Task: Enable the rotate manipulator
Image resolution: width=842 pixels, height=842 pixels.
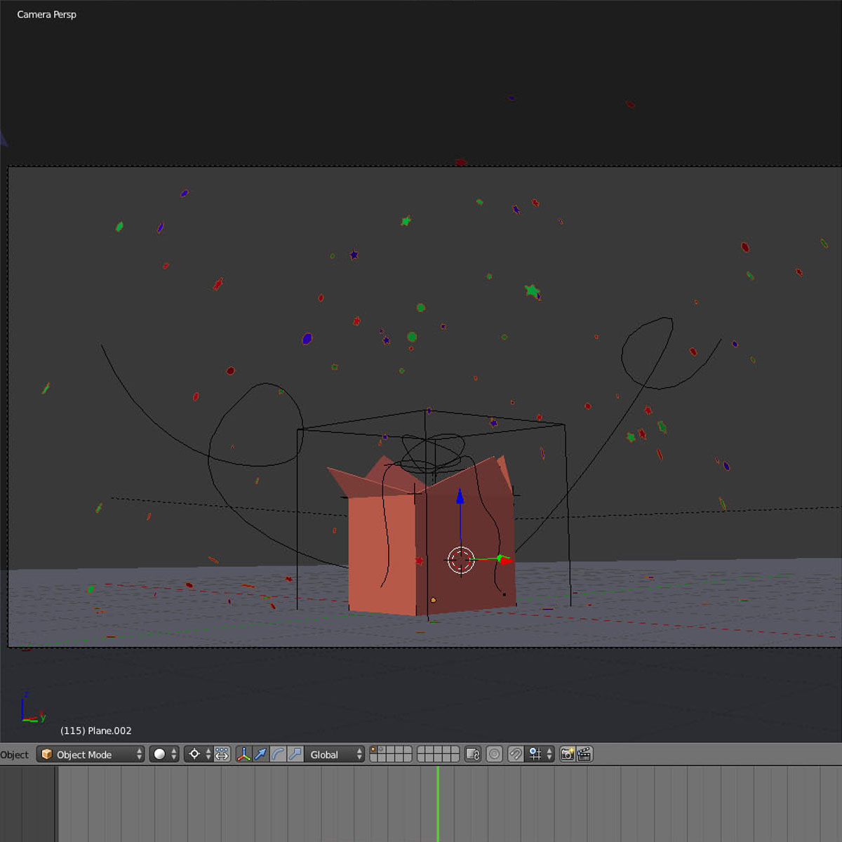Action: pyautogui.click(x=279, y=754)
